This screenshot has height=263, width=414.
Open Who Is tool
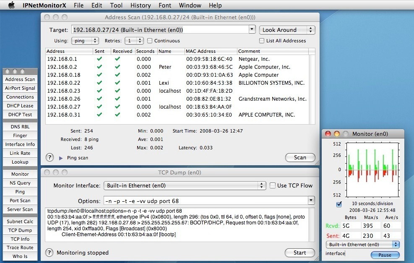point(20,256)
